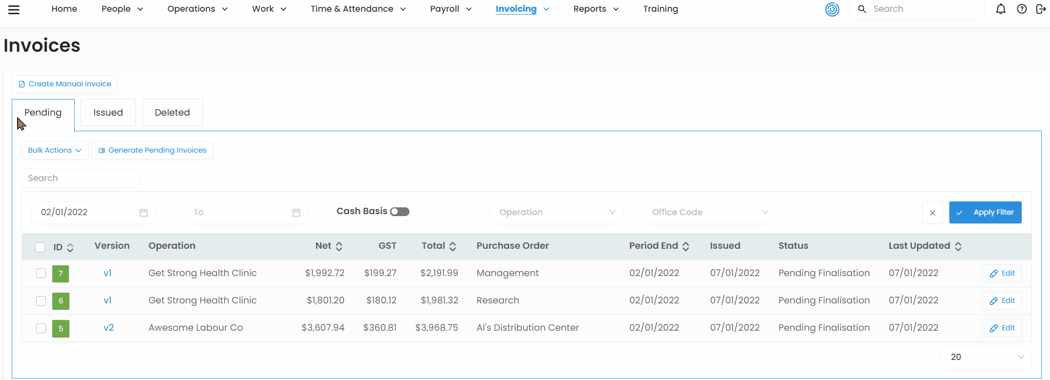Check the select-all header checkbox
This screenshot has height=380, width=1050.
coord(40,247)
